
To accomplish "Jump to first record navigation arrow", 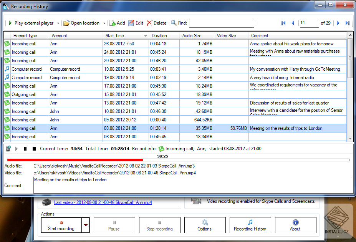I will (283, 23).
